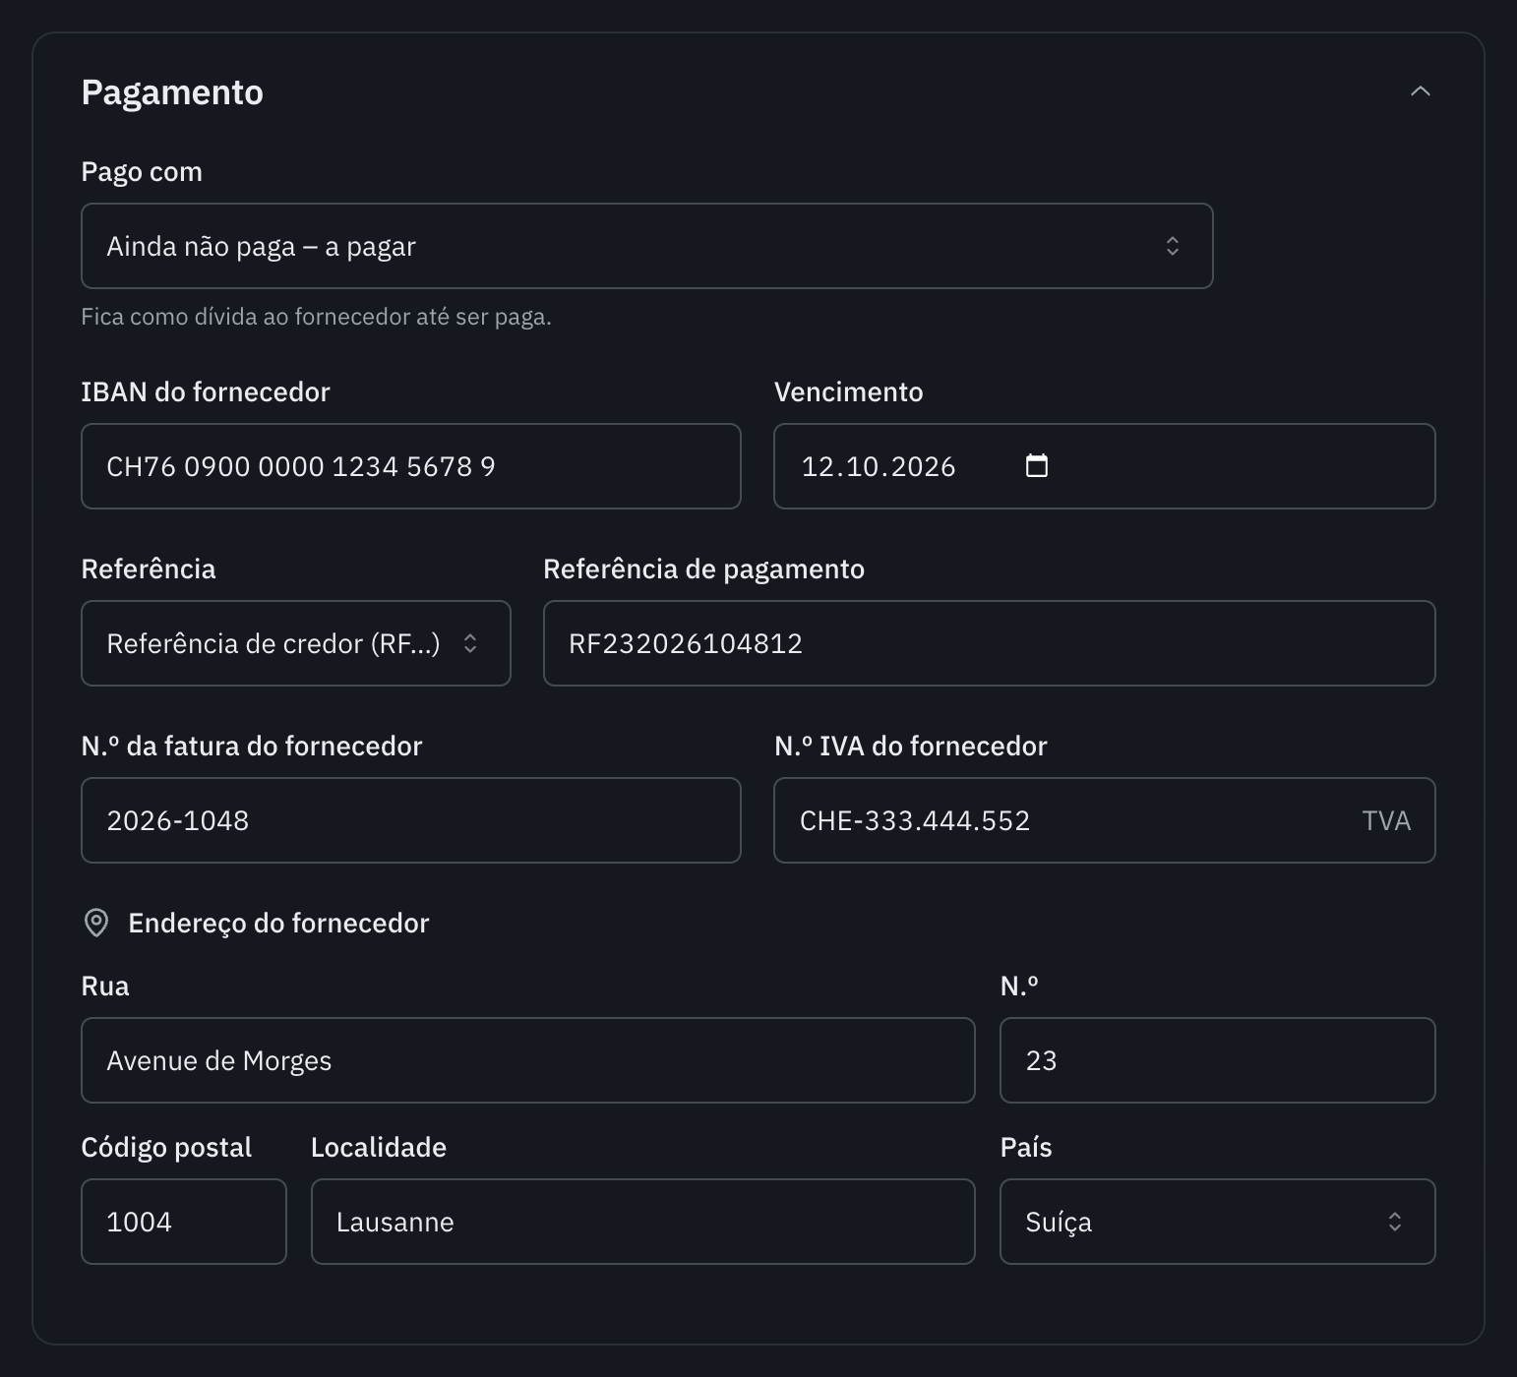Viewport: 1517px width, 1377px height.
Task: Click the 'Fica como dívida ao fornecedor' hint text
Action: pos(316,317)
